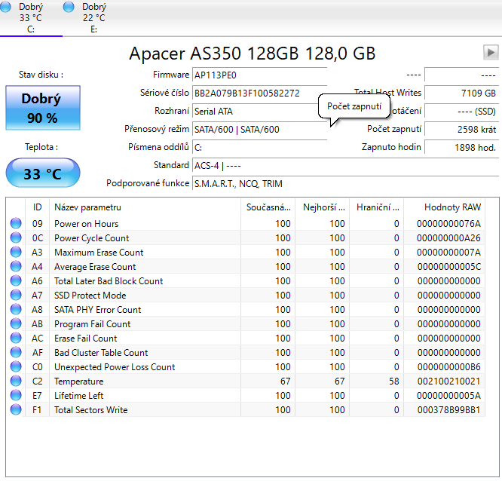Select the C: drive tab
502x481 pixels.
click(x=31, y=18)
